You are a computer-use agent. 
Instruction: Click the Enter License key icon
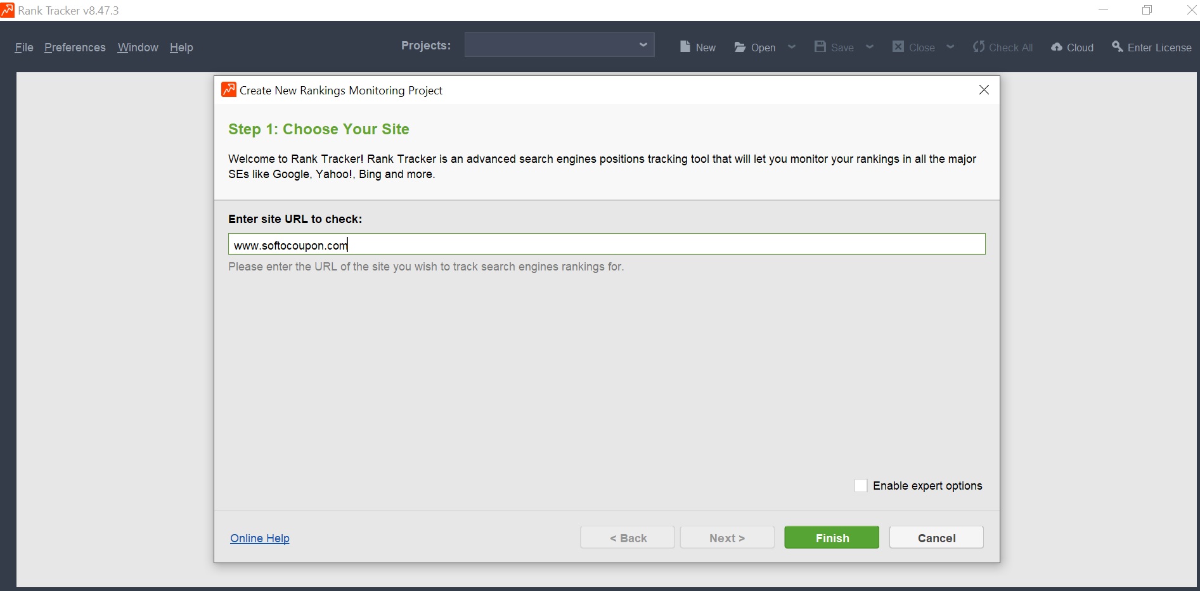[1118, 47]
